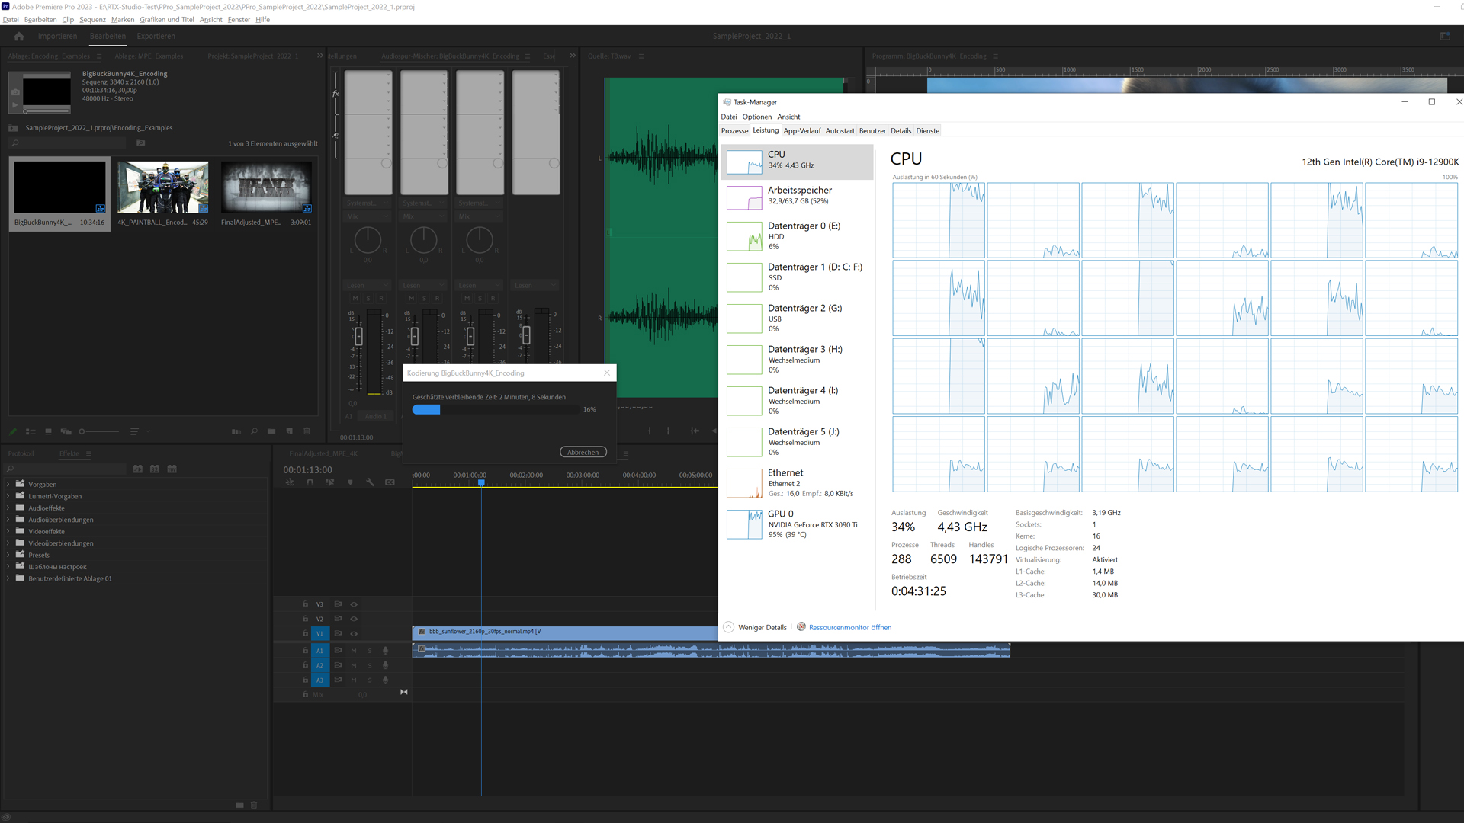1464x823 pixels.
Task: Select the BigBuckBunny4K thumbnail in the project panel
Action: point(59,187)
